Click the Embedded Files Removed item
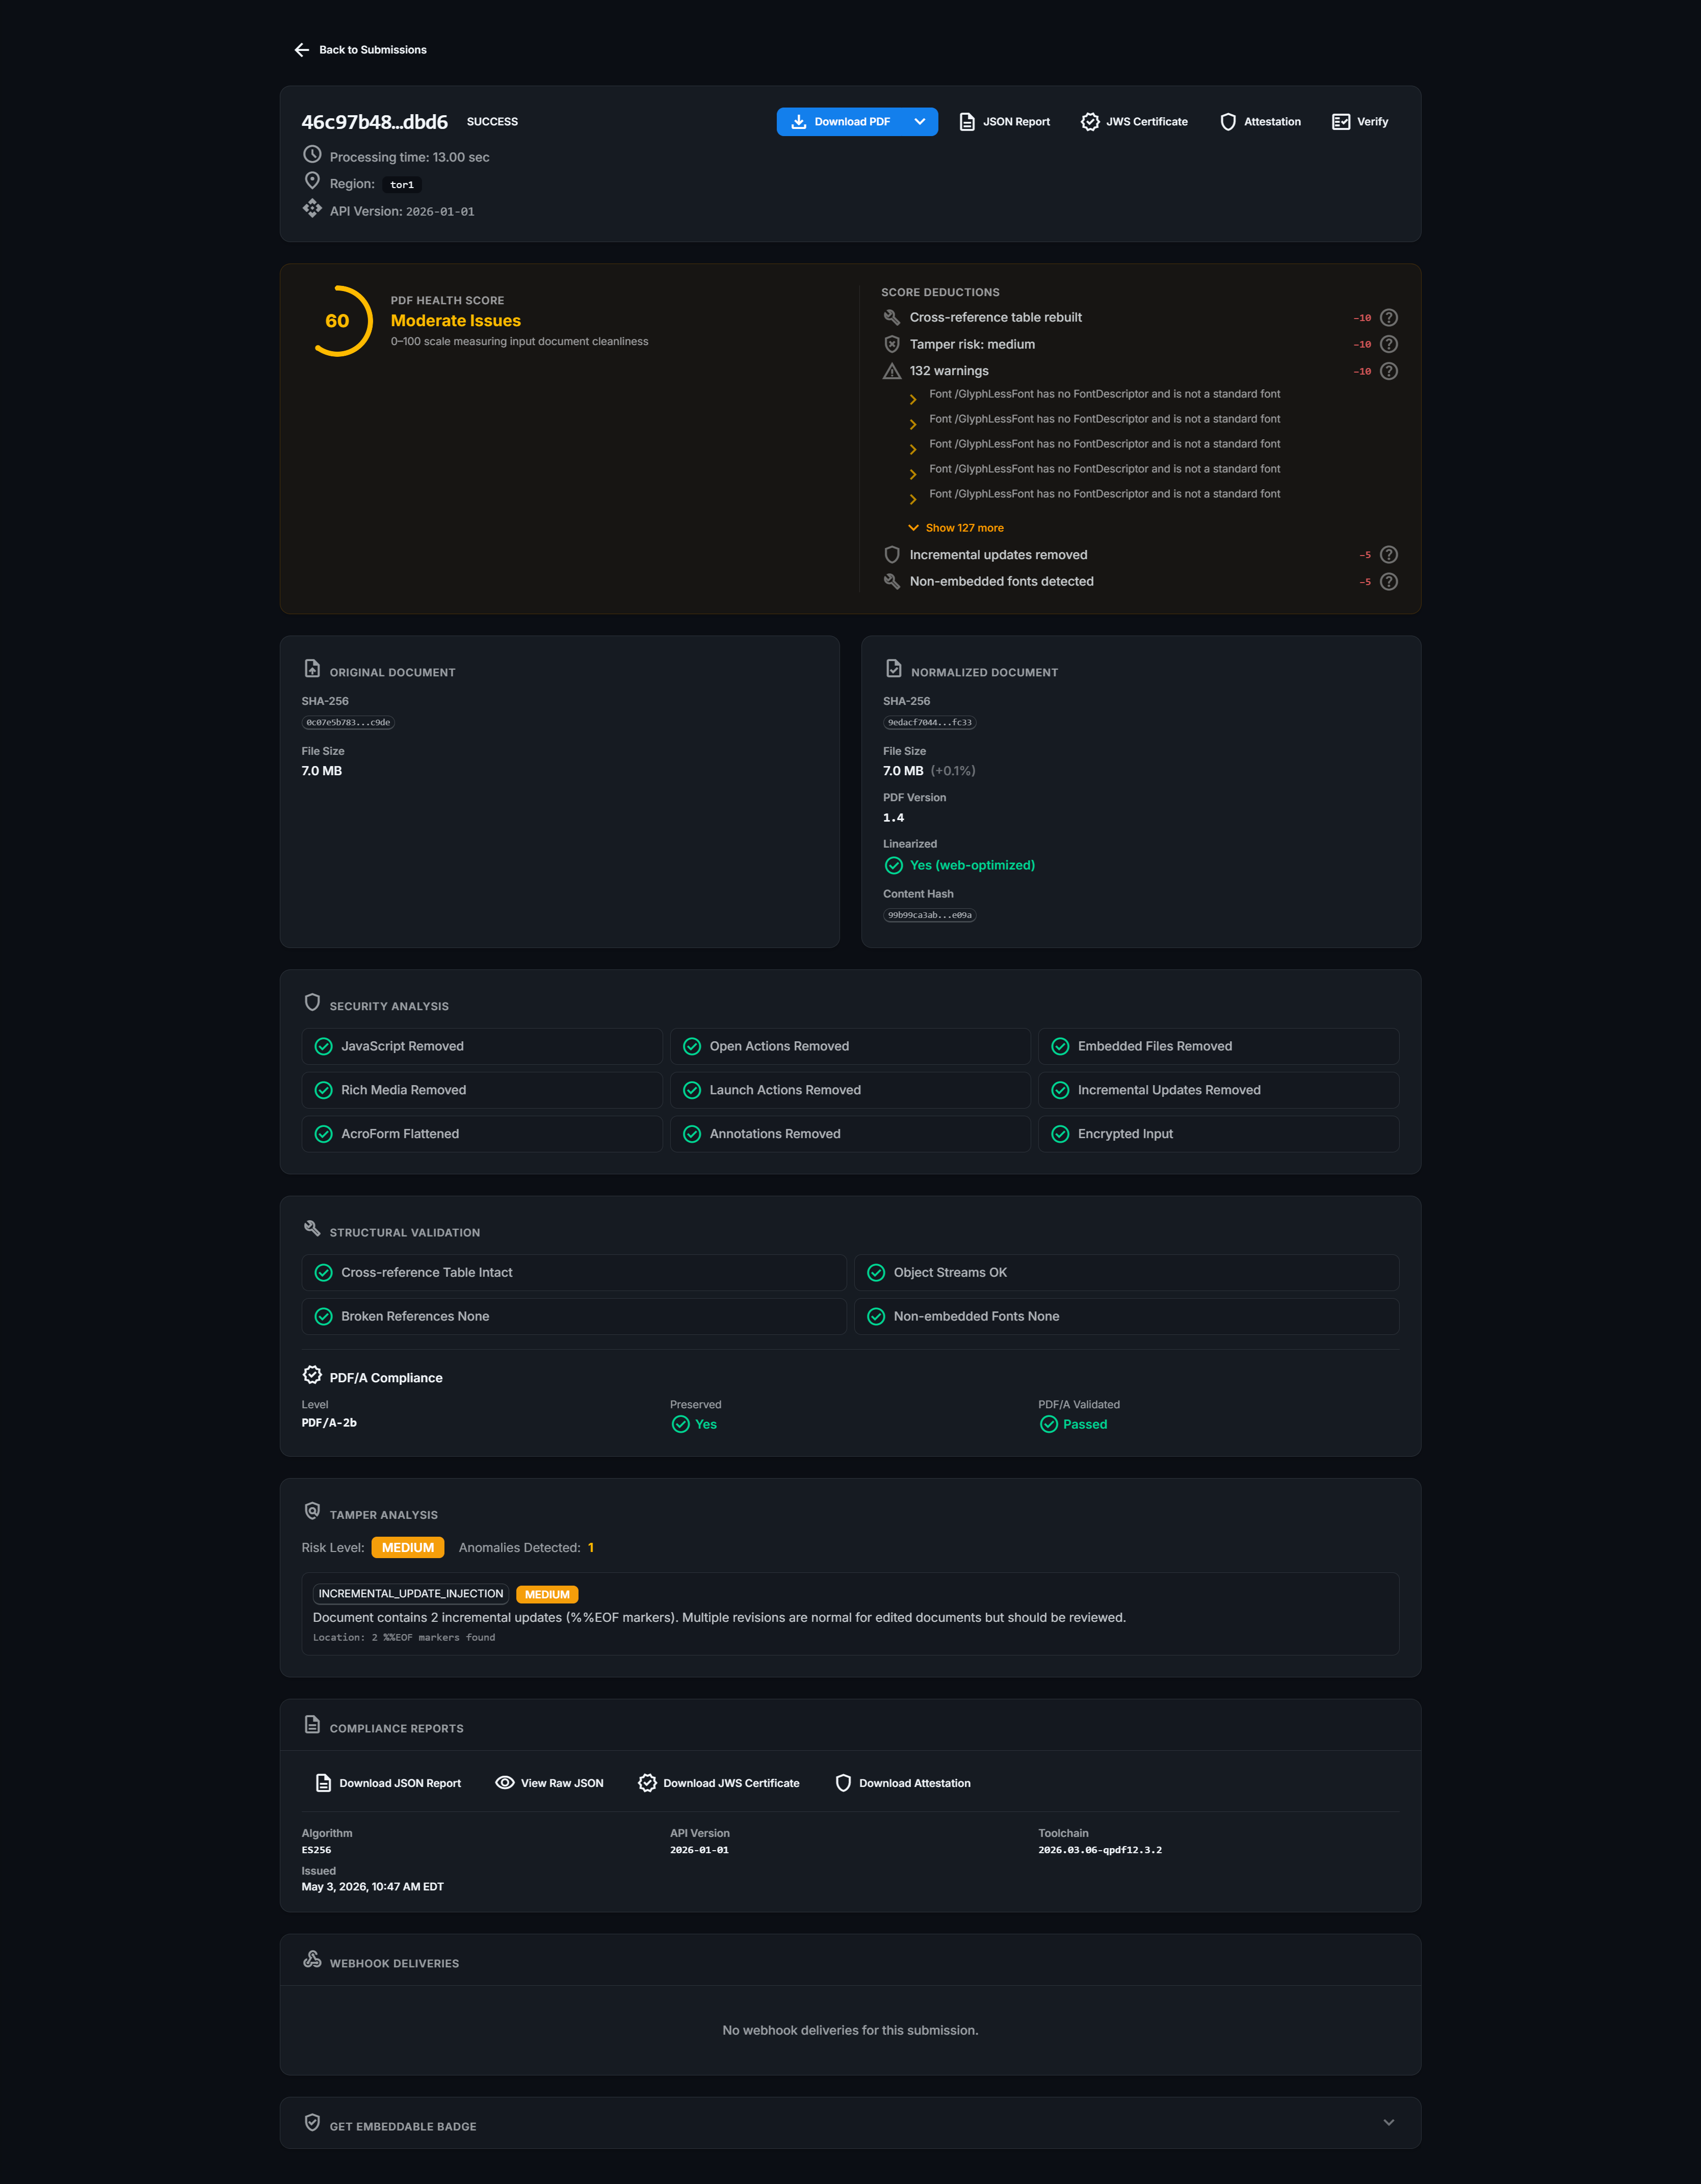 pyautogui.click(x=1218, y=1047)
